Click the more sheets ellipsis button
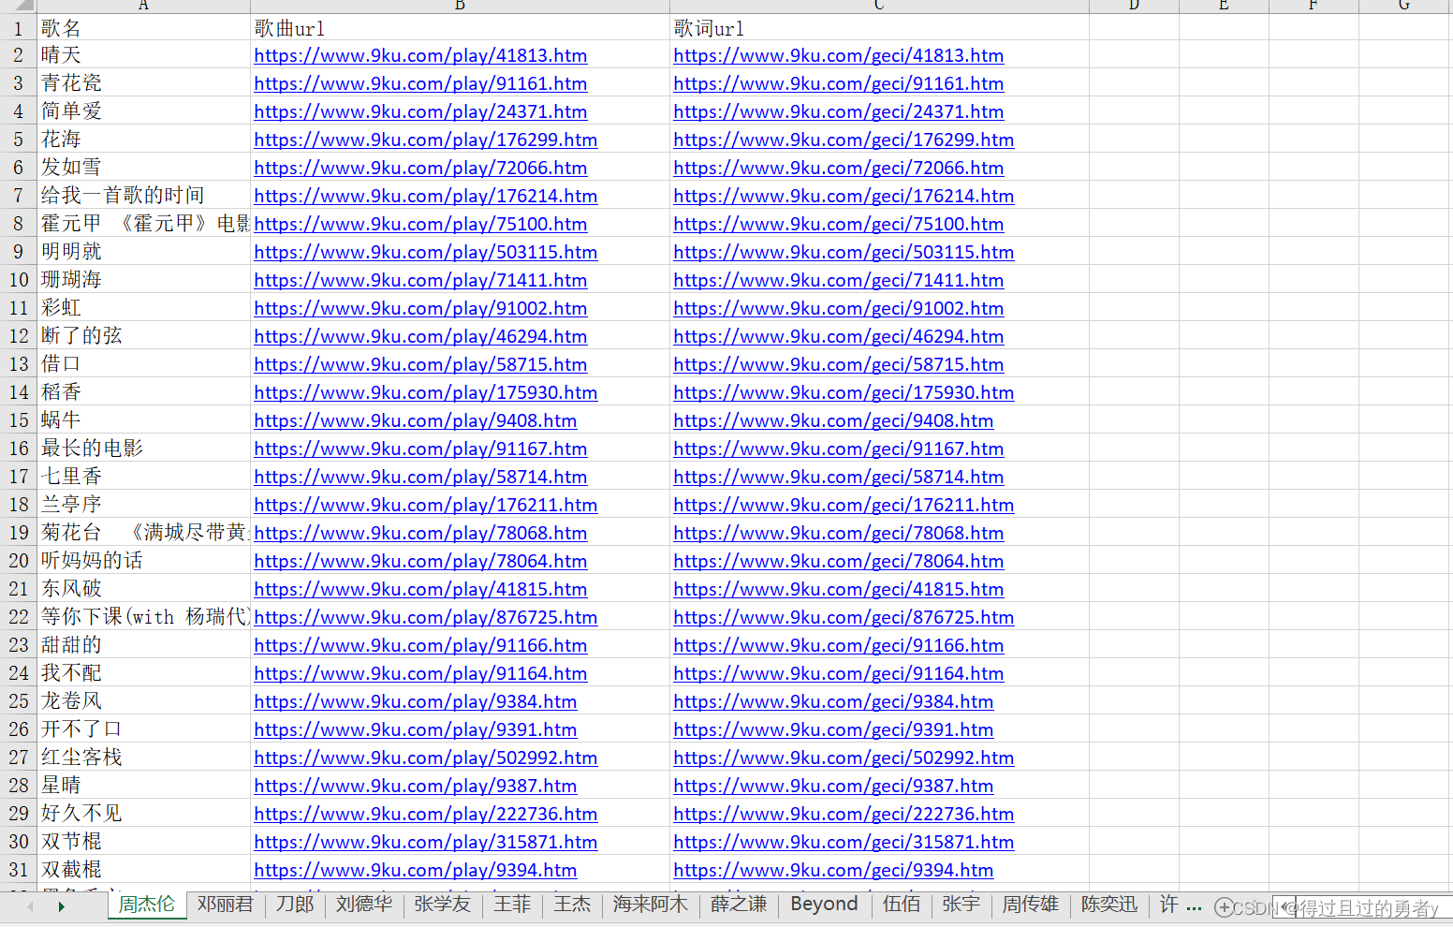The height and width of the screenshot is (927, 1453). click(x=1194, y=905)
